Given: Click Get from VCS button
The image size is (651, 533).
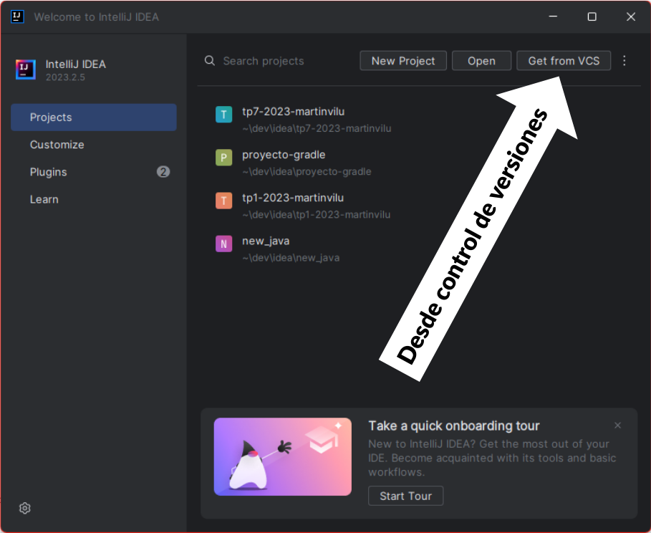Looking at the screenshot, I should coord(564,61).
